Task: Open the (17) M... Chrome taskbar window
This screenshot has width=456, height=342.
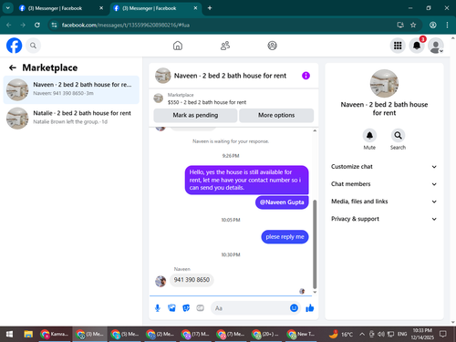Action: coord(195,335)
